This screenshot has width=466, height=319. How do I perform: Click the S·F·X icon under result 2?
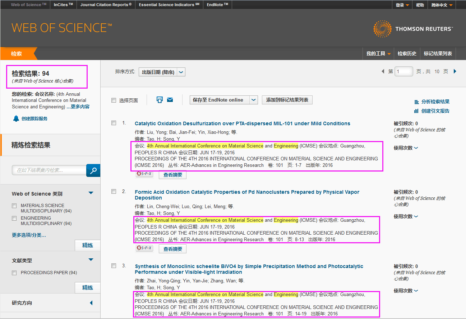click(144, 248)
